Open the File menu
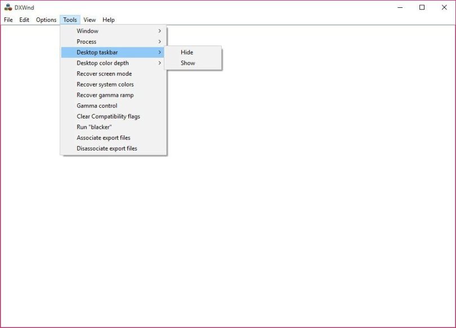Viewport: 456px width, 328px height. tap(8, 20)
